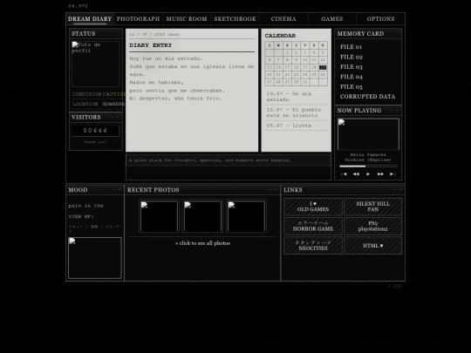This screenshot has width=471, height=353.
Task: Open the OPTIONS tab
Action: [380, 19]
